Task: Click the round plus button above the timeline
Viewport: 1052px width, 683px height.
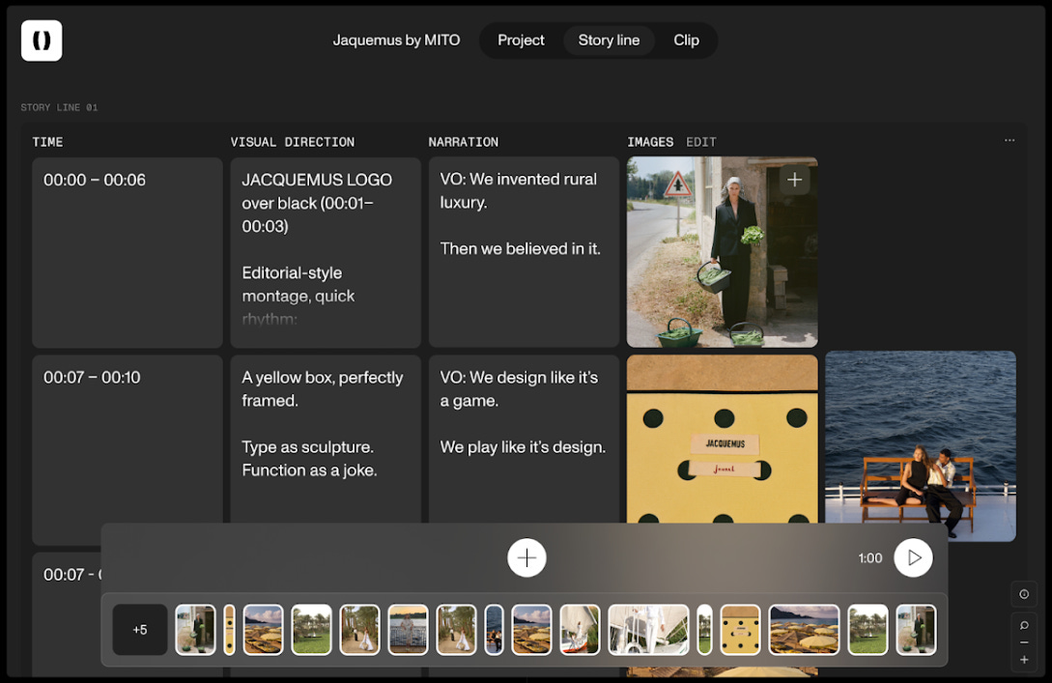Action: pyautogui.click(x=526, y=557)
